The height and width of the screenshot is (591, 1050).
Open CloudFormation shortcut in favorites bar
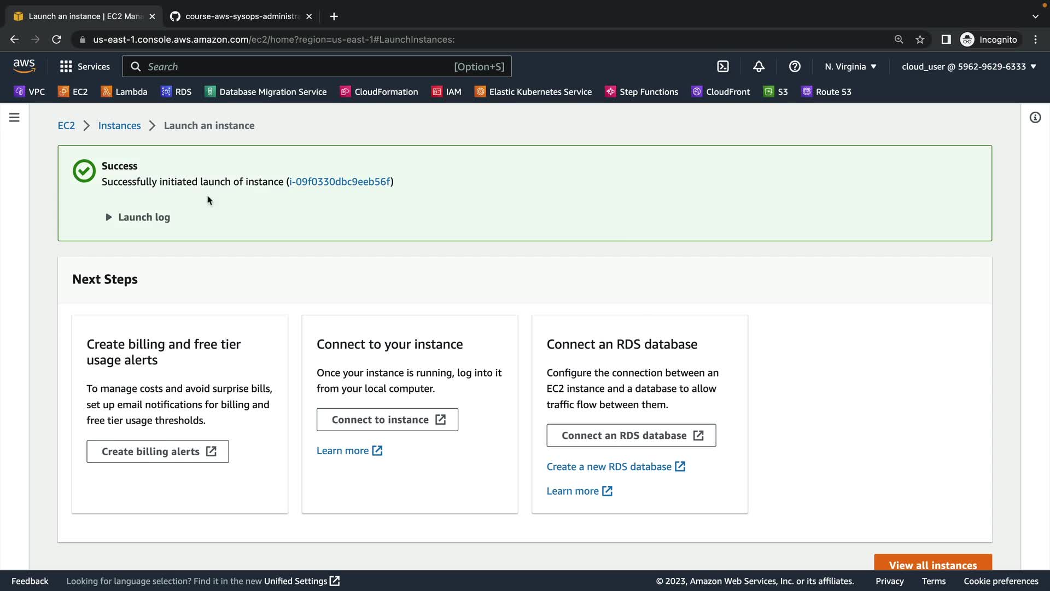click(x=379, y=92)
